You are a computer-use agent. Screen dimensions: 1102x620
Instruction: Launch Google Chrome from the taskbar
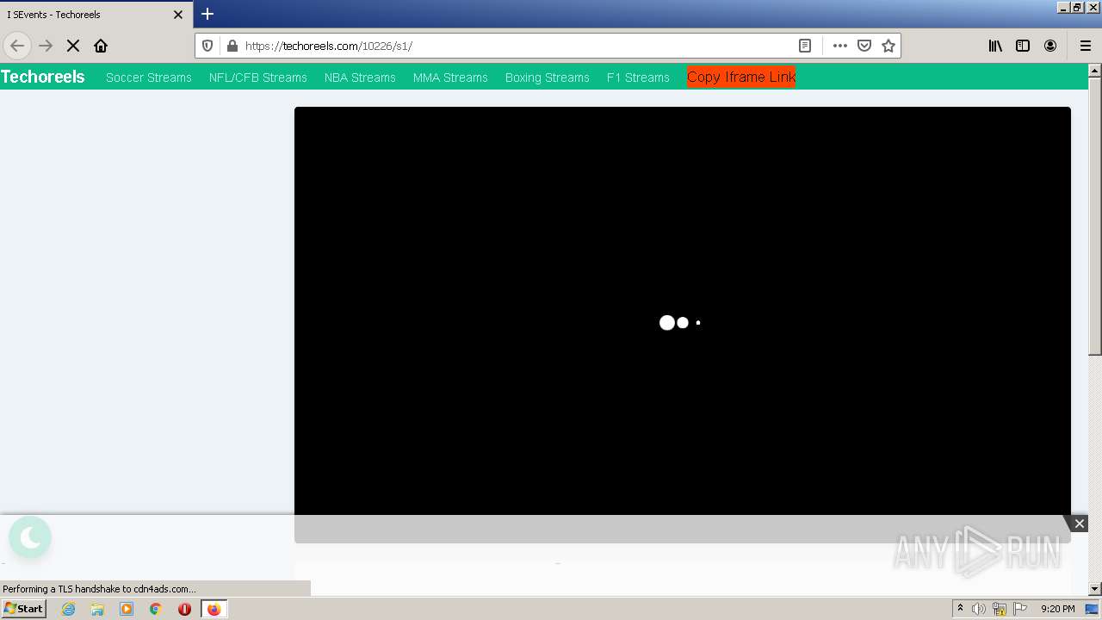coord(156,609)
